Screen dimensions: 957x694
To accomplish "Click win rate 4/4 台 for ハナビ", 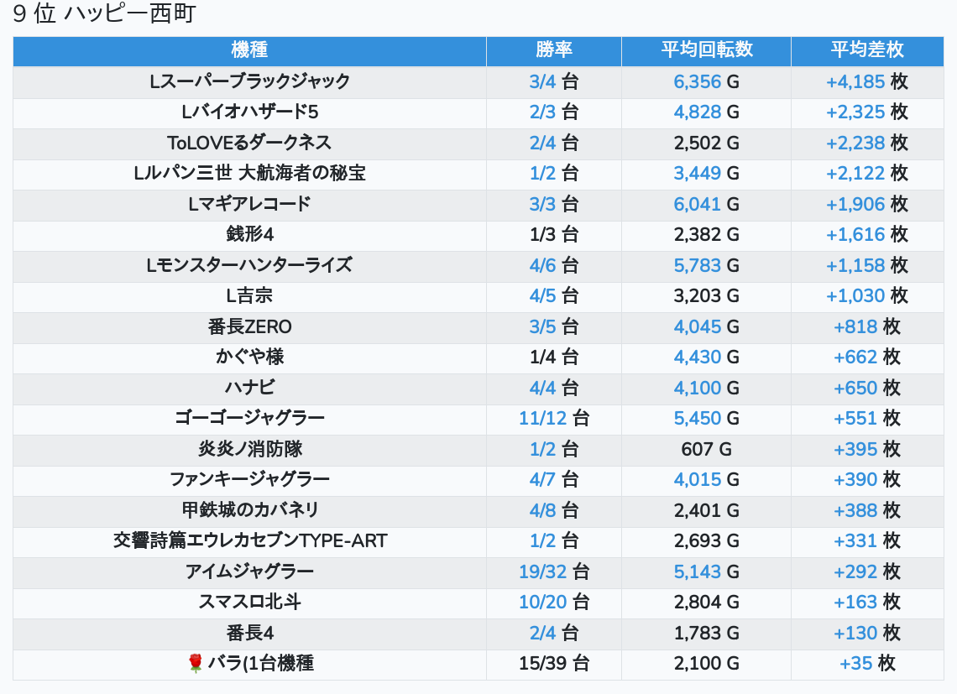I will coord(553,389).
